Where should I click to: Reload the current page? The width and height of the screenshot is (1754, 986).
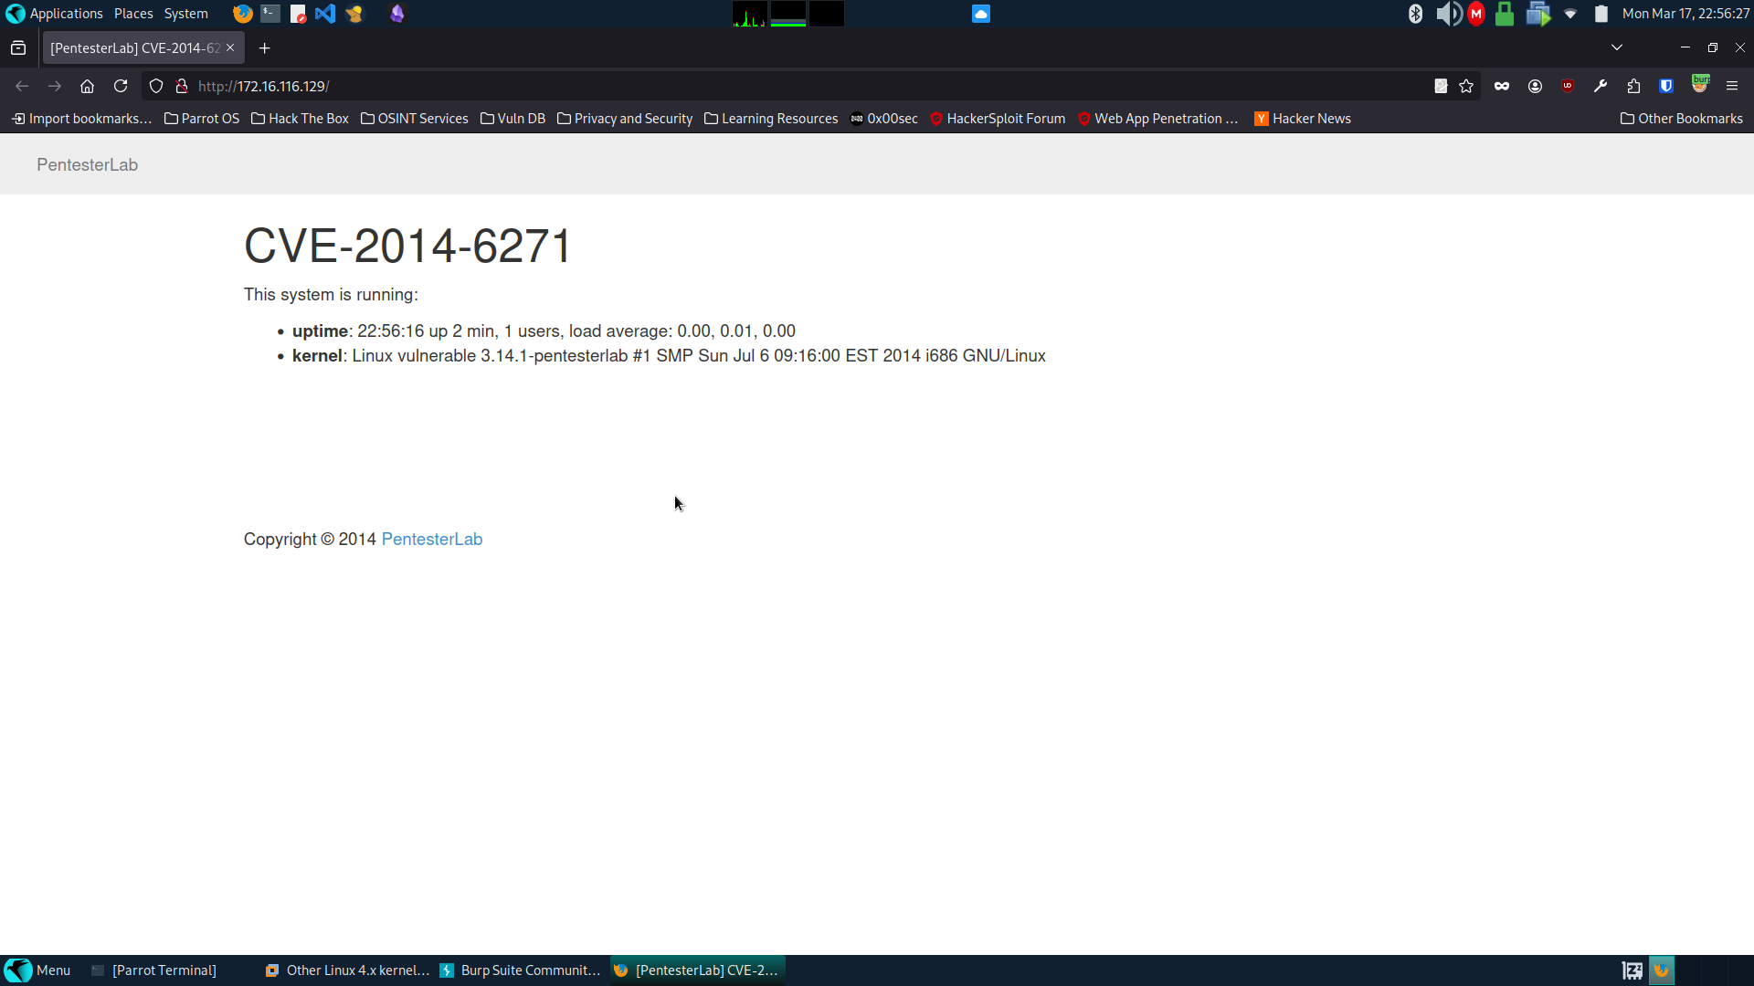(121, 86)
